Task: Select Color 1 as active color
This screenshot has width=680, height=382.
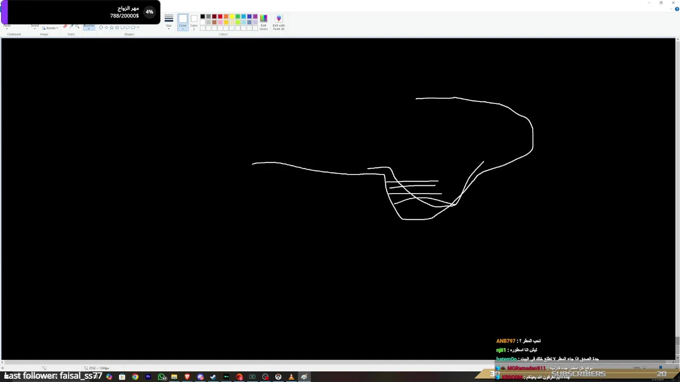Action: [x=183, y=22]
